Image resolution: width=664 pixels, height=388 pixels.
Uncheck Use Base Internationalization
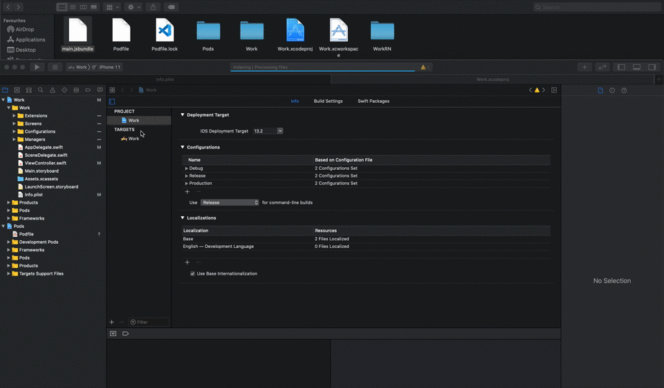click(192, 273)
